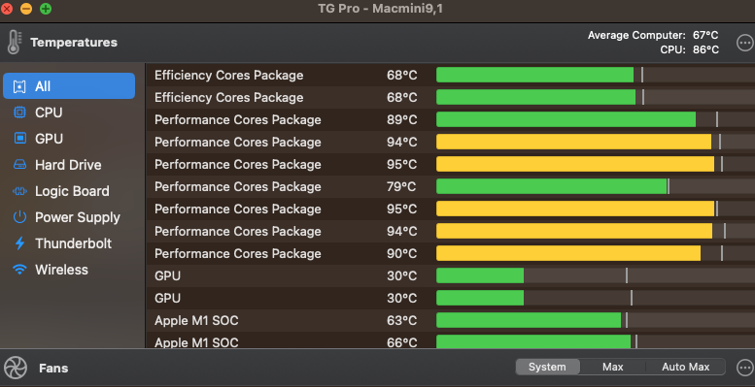Select the GPU sidebar icon

tap(19, 139)
